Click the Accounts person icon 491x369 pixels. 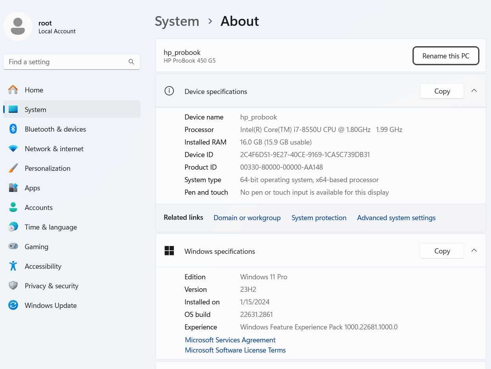pyautogui.click(x=13, y=207)
